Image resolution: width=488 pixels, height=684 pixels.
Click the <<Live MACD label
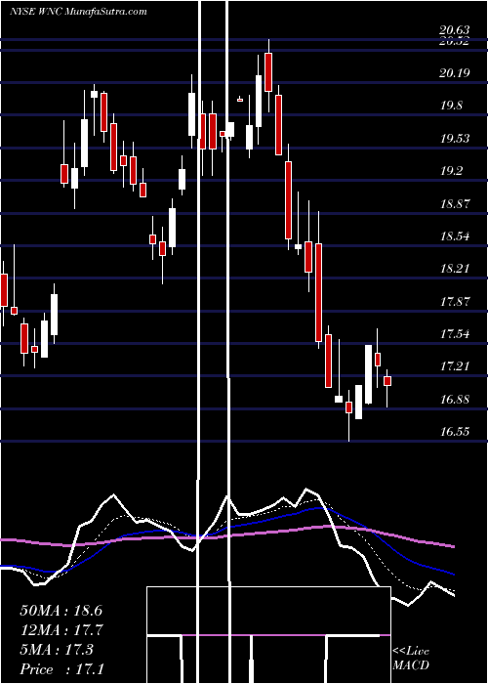[411, 659]
